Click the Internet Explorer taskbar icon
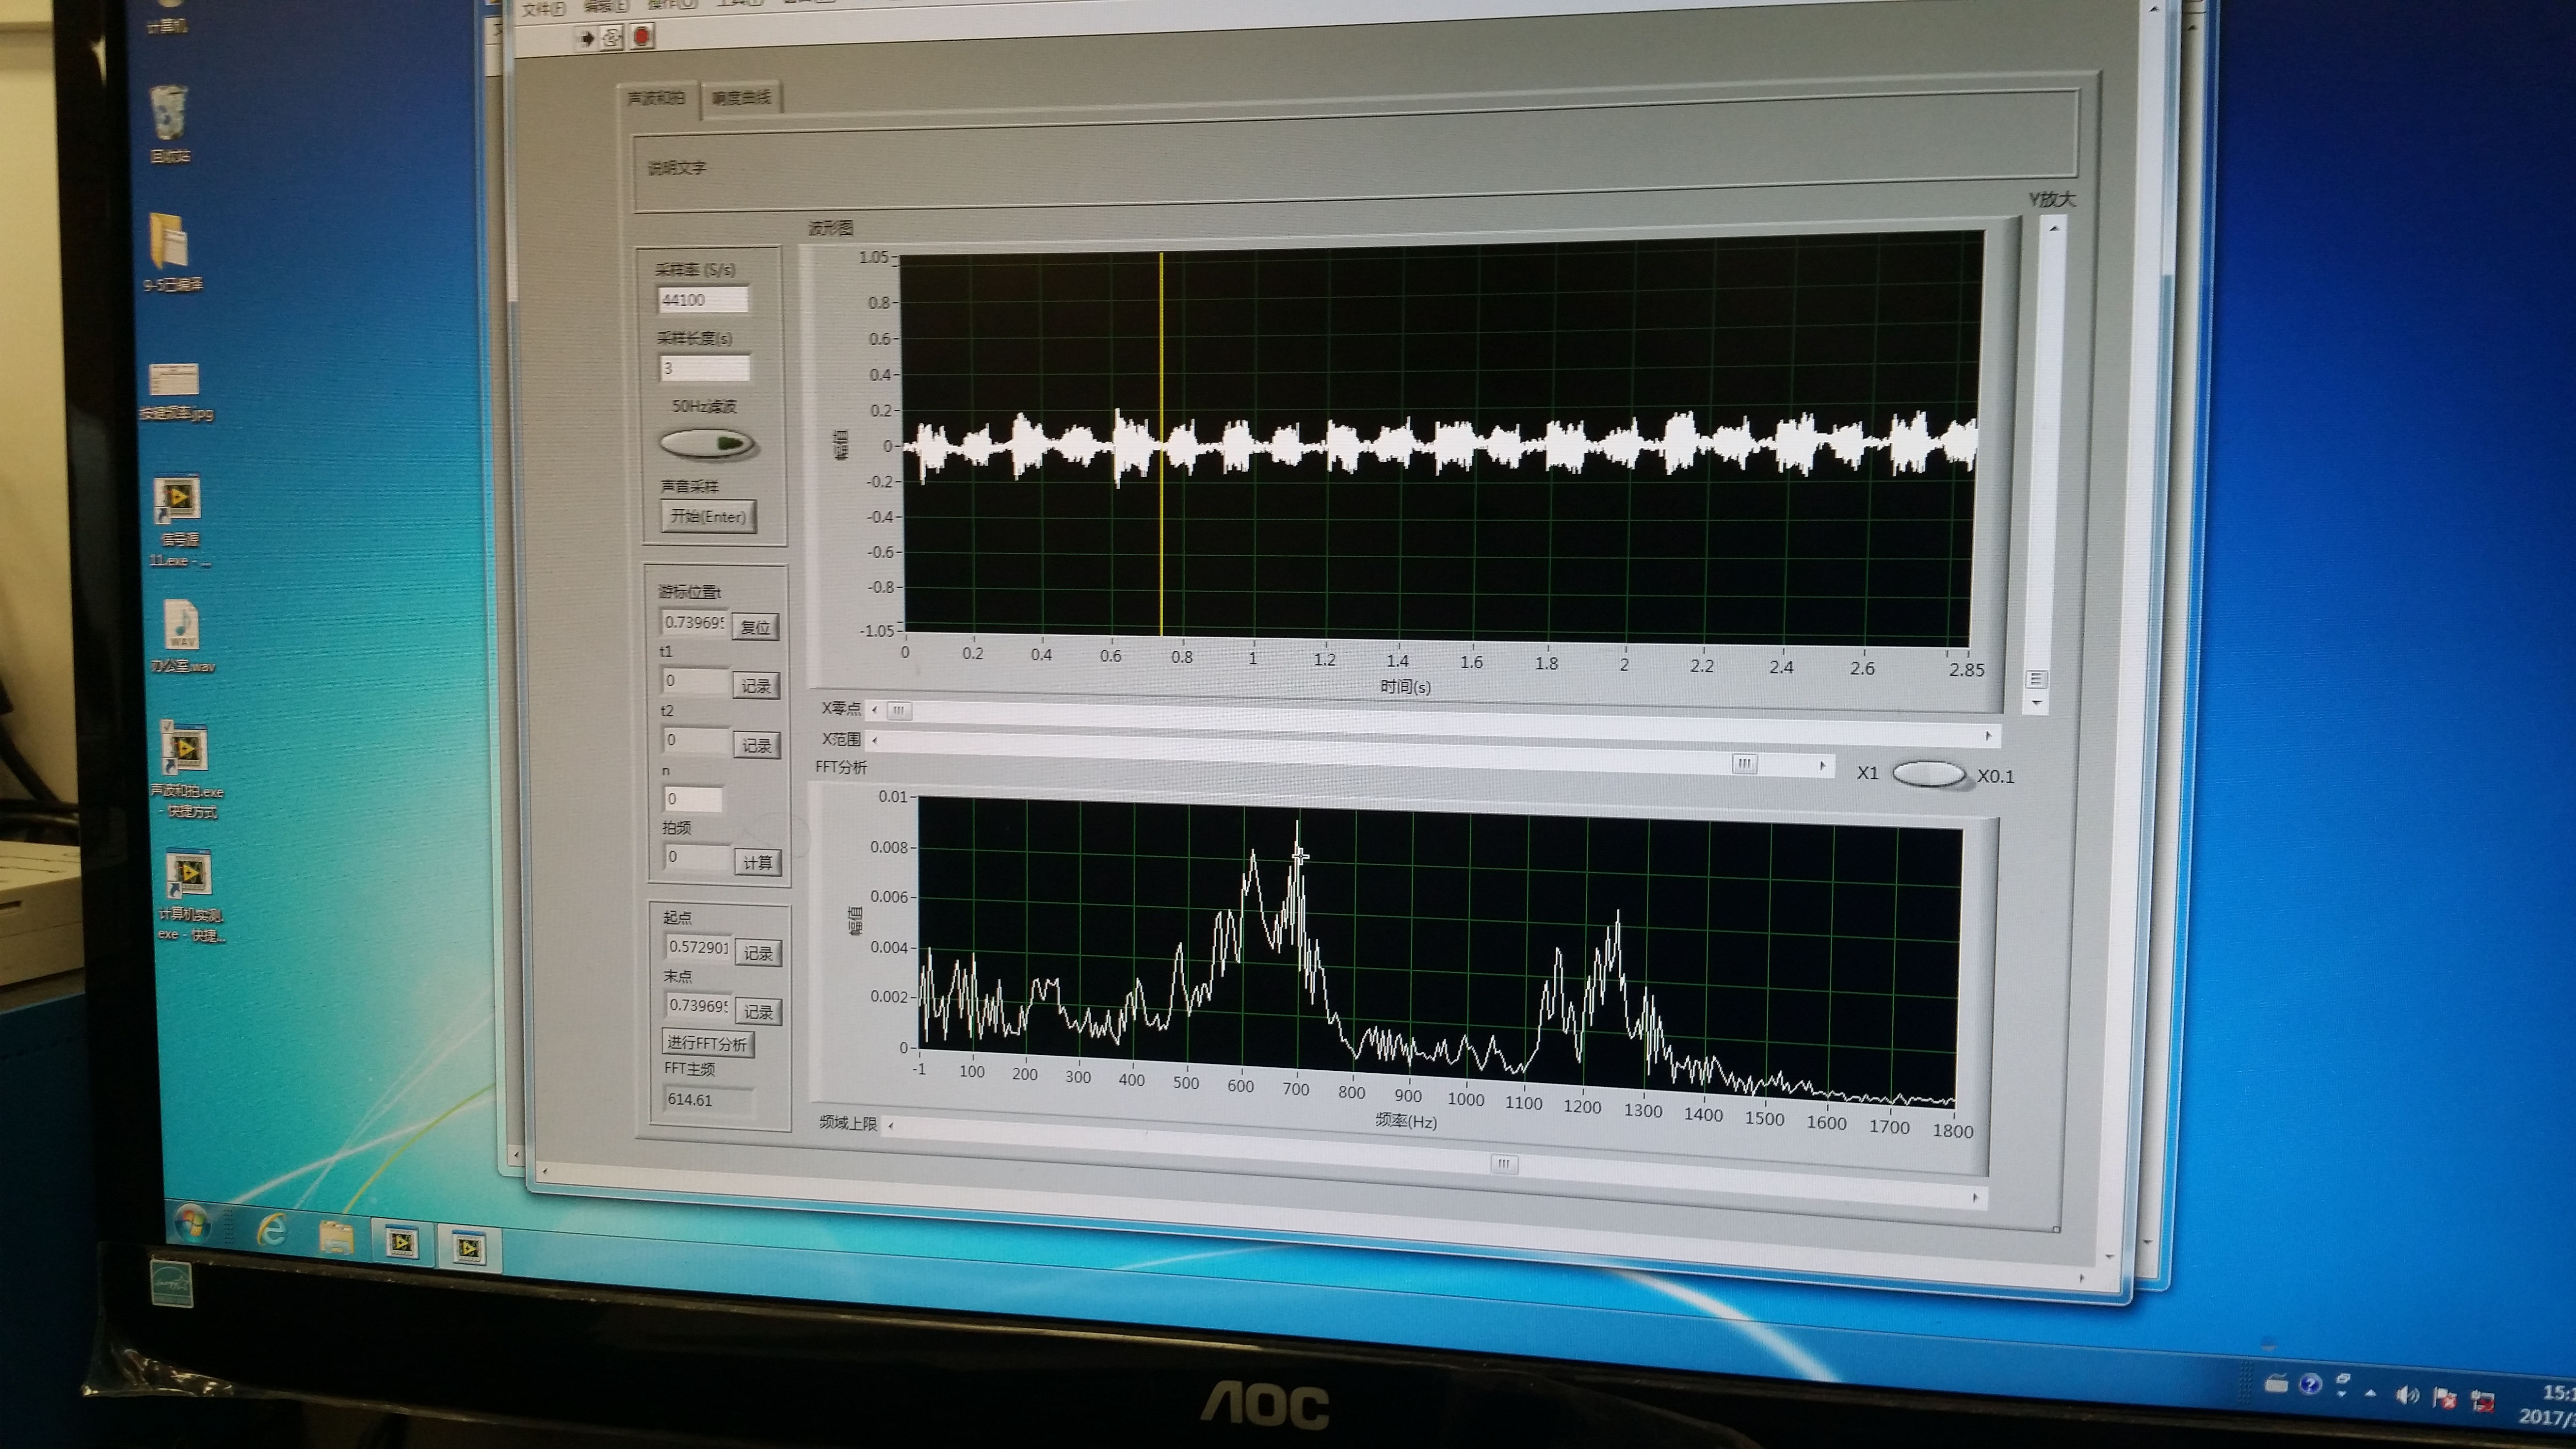The width and height of the screenshot is (2576, 1449). click(272, 1229)
